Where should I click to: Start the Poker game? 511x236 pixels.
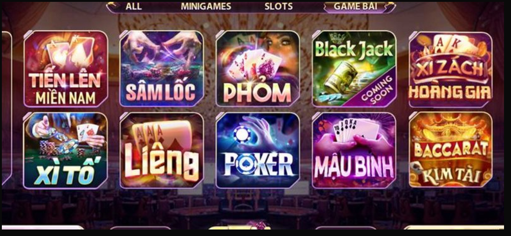(x=258, y=151)
